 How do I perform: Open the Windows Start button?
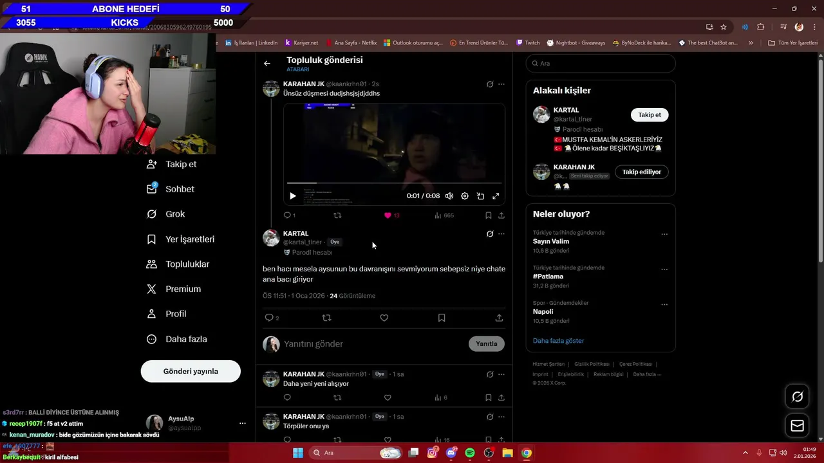point(298,453)
